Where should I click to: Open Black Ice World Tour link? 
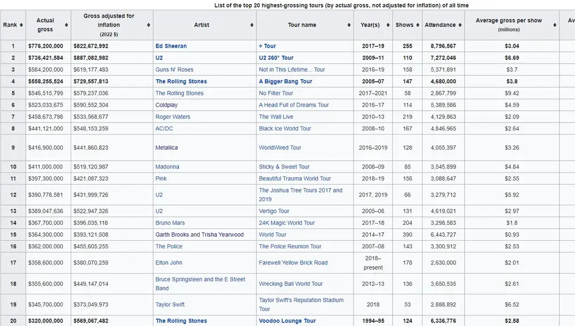[x=285, y=128]
